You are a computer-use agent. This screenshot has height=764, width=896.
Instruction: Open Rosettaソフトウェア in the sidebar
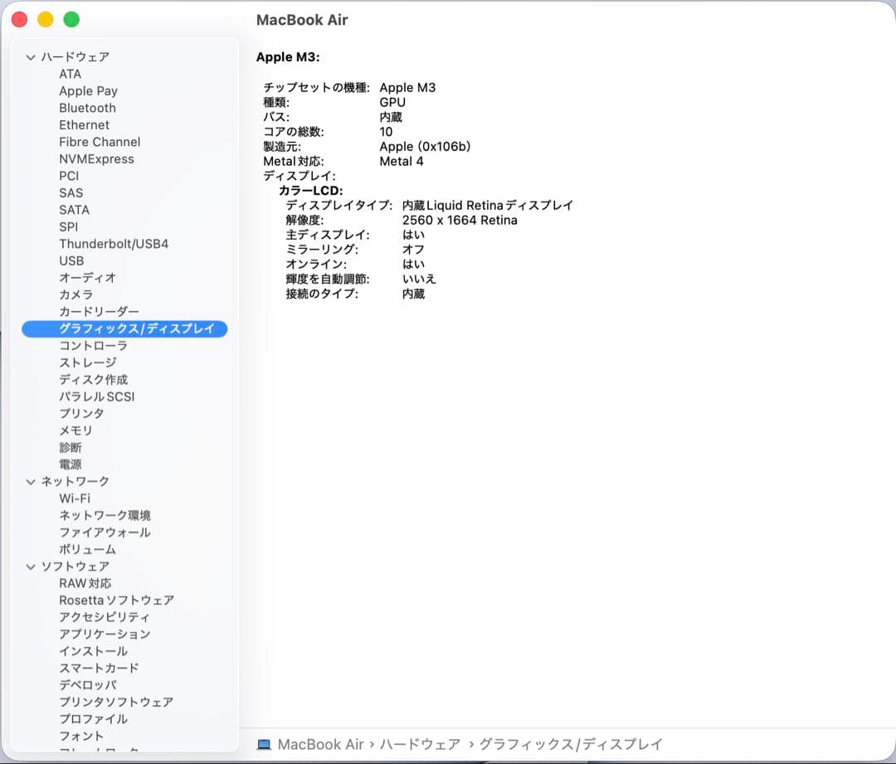point(116,601)
